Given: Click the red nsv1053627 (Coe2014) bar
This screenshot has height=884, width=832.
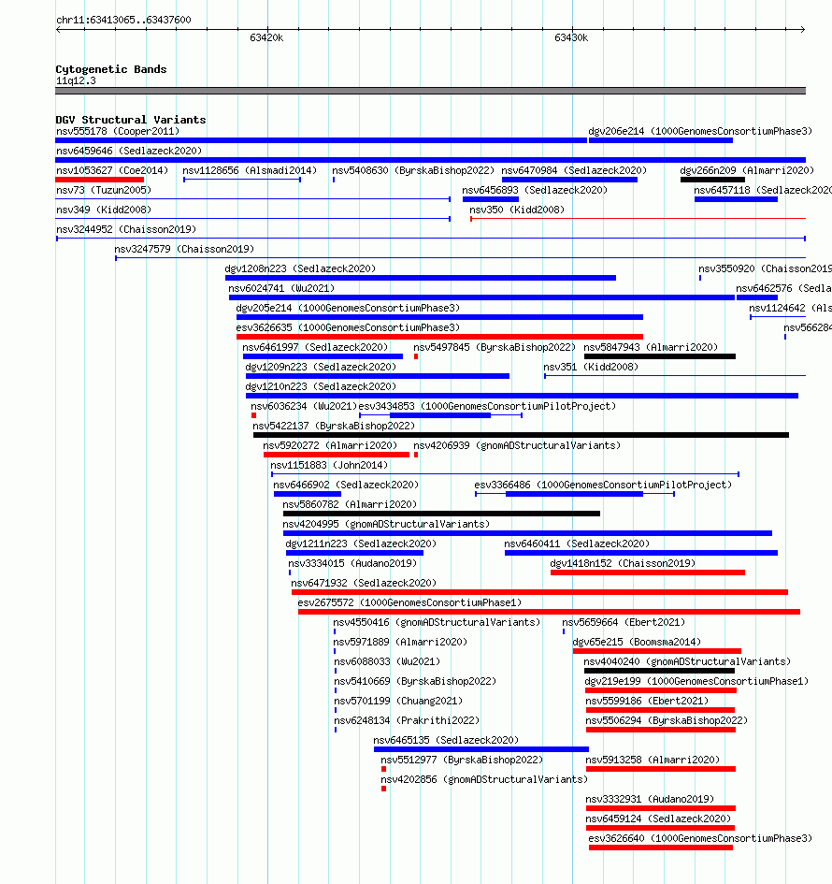Looking at the screenshot, I should tap(100, 180).
